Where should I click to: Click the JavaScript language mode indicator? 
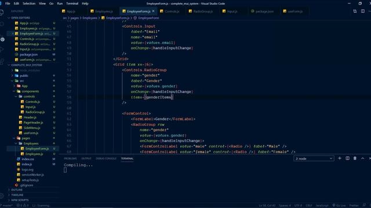[x=322, y=206]
